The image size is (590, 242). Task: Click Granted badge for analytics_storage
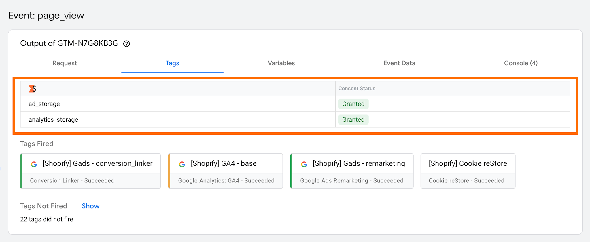tap(353, 119)
